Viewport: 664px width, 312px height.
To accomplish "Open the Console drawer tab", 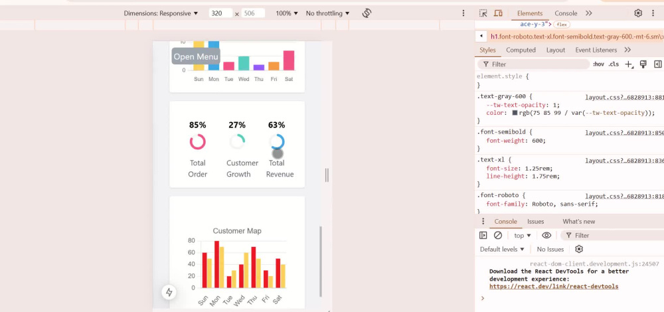I will click(505, 222).
